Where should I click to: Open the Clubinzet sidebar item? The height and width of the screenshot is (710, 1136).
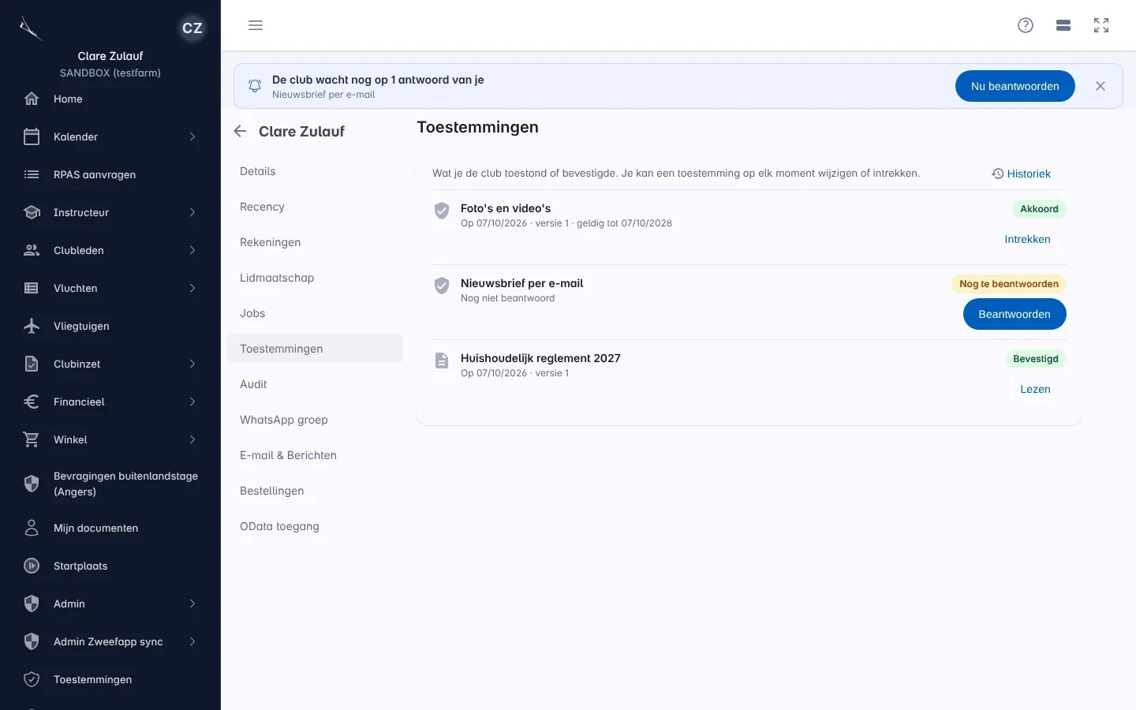(x=110, y=364)
